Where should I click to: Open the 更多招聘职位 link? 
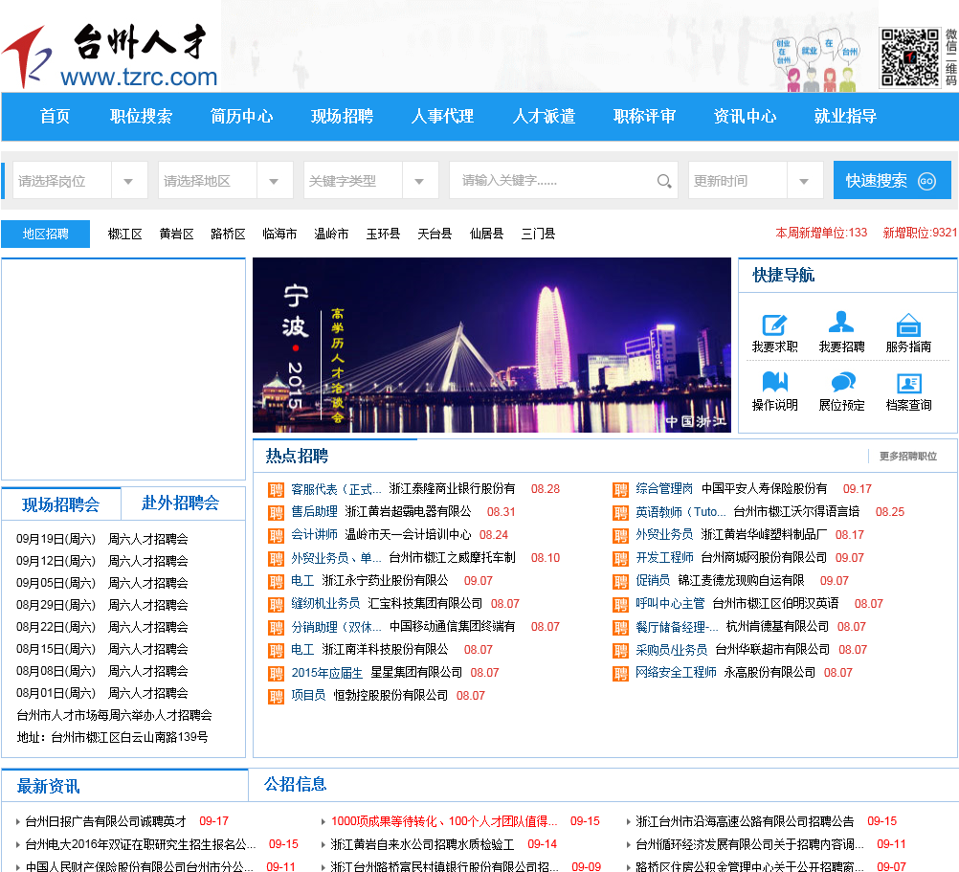pos(907,457)
